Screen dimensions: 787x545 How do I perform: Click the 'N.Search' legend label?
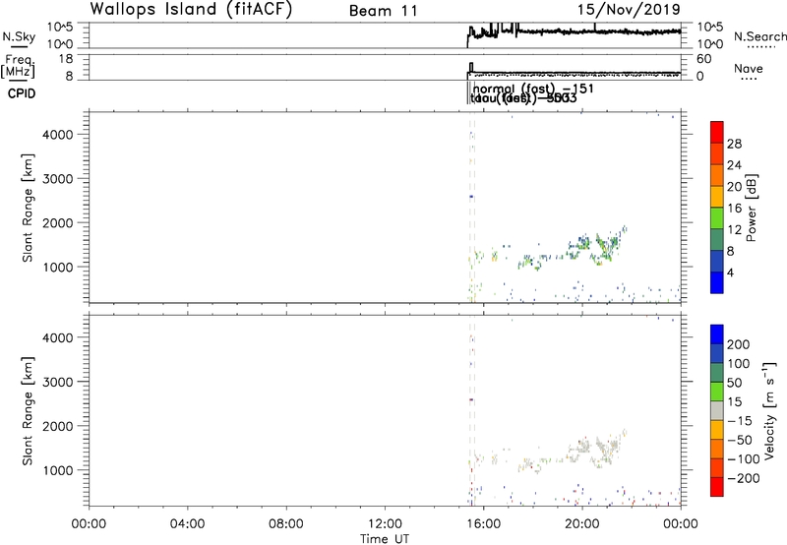point(759,36)
